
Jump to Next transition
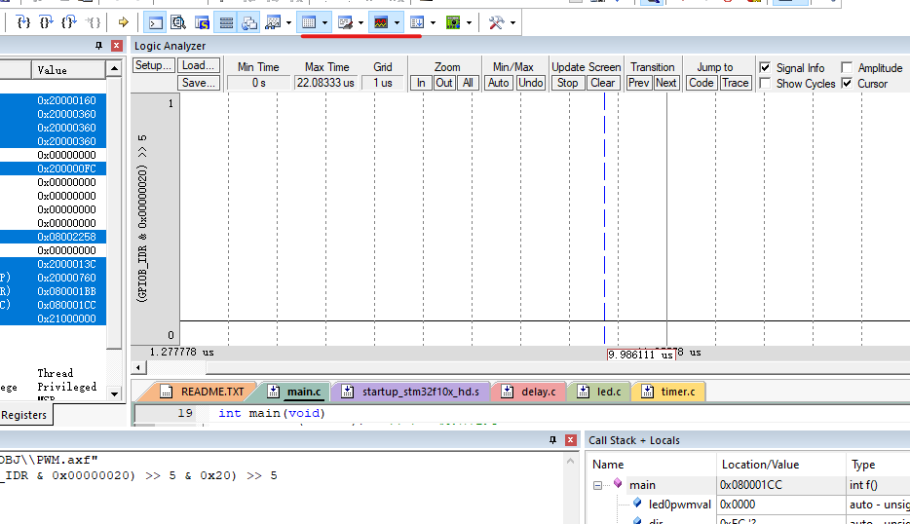click(666, 83)
